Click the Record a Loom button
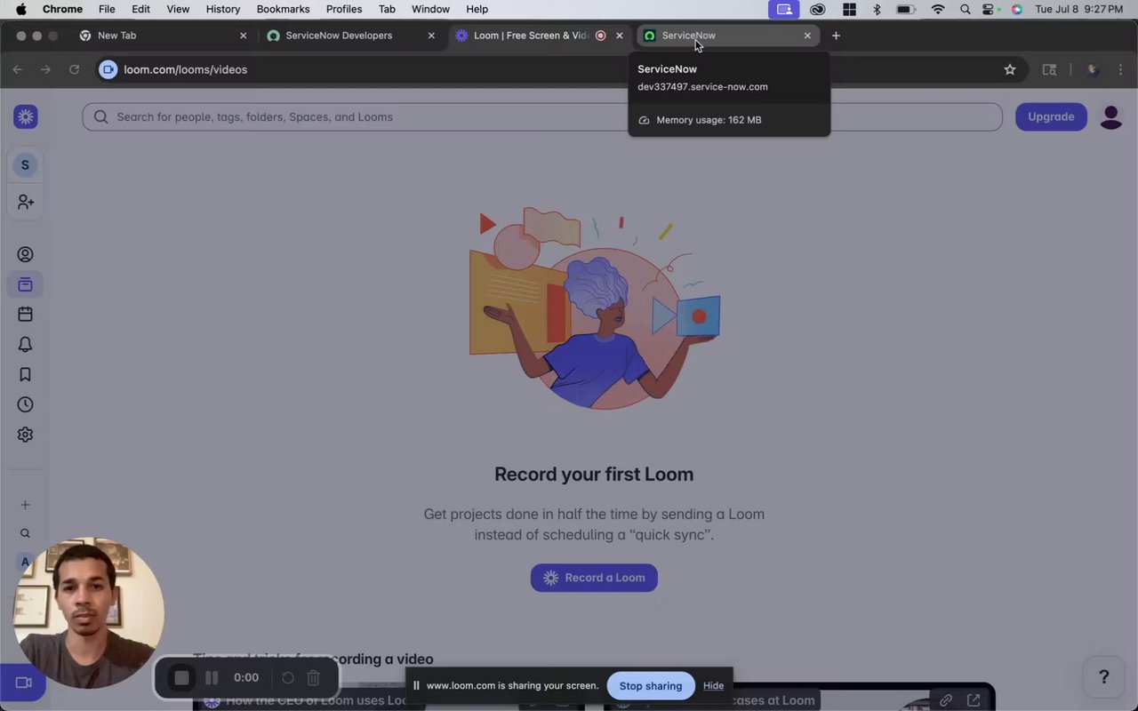This screenshot has width=1138, height=711. (594, 578)
